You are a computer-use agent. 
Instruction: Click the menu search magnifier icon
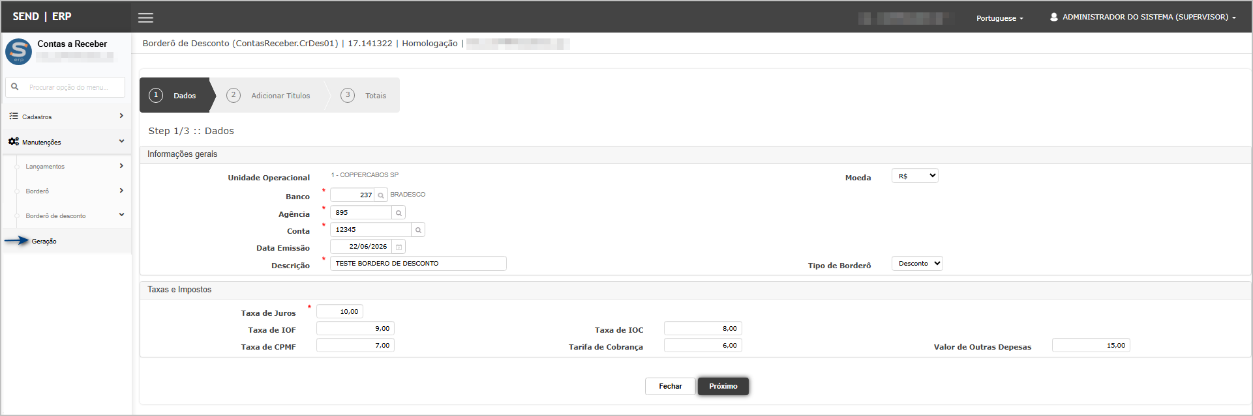[14, 87]
